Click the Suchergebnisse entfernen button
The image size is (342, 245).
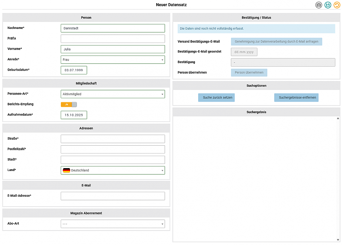296,98
